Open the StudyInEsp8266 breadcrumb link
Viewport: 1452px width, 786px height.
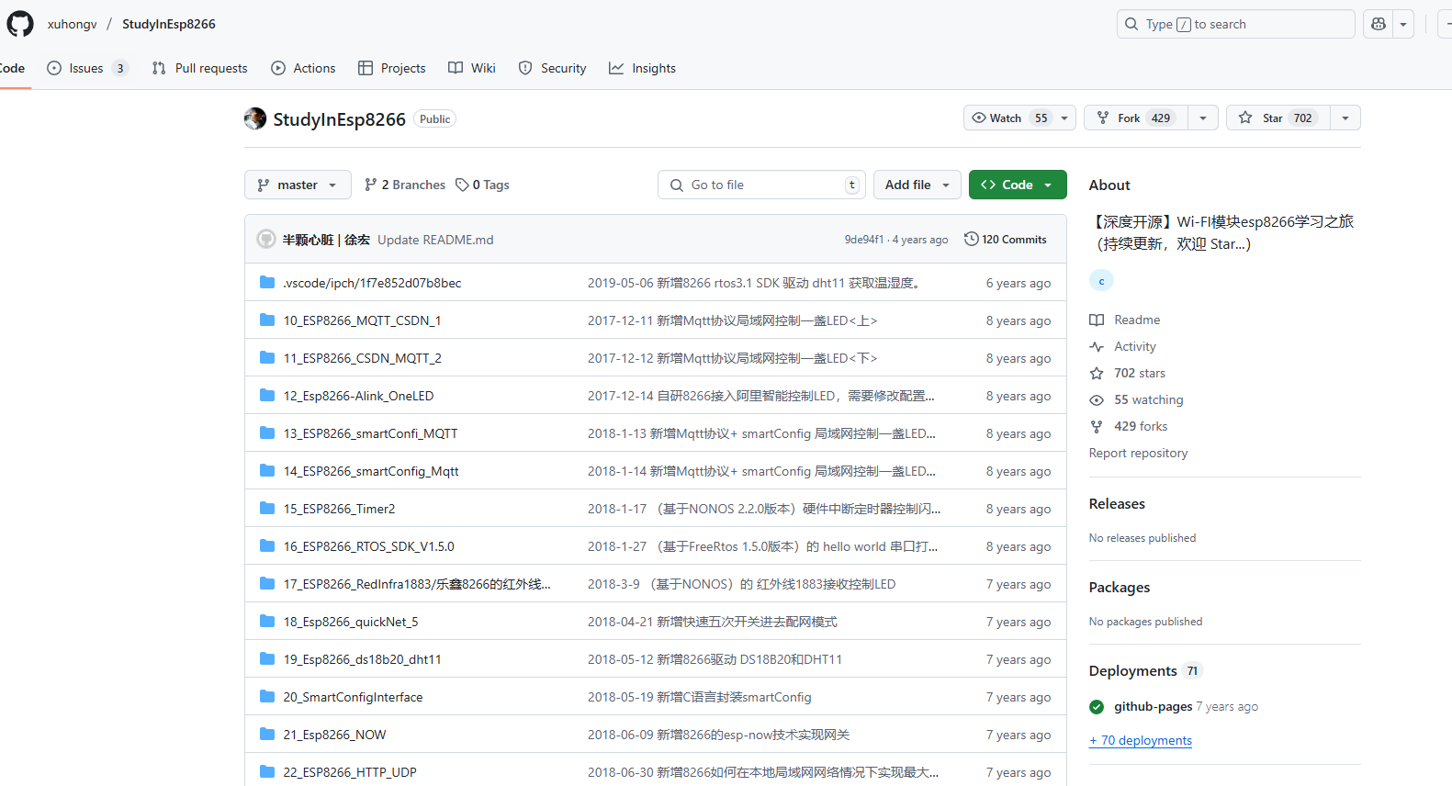[169, 24]
